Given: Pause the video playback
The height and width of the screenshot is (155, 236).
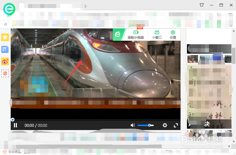Looking at the screenshot, I should tap(15, 125).
